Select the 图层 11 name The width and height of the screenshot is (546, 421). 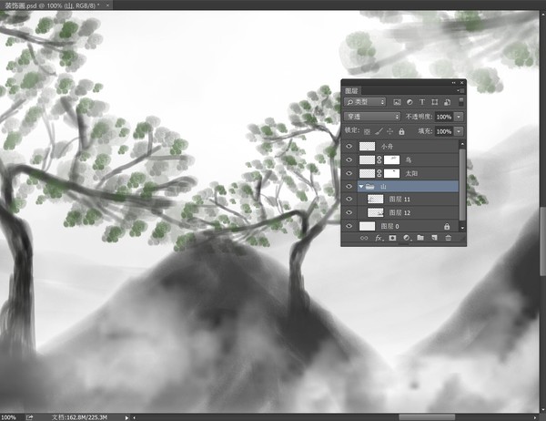coord(399,200)
